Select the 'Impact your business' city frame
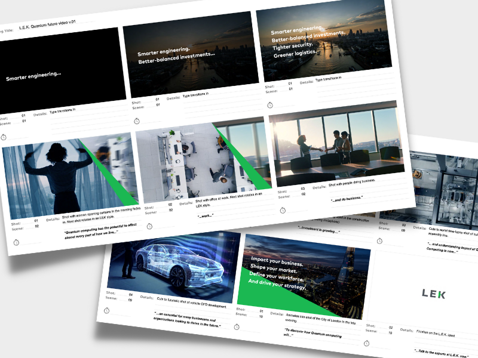 305,271
